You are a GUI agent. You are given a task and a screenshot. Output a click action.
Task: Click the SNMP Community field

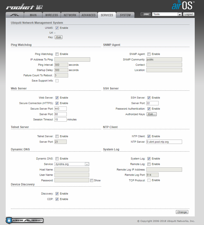point(164,59)
